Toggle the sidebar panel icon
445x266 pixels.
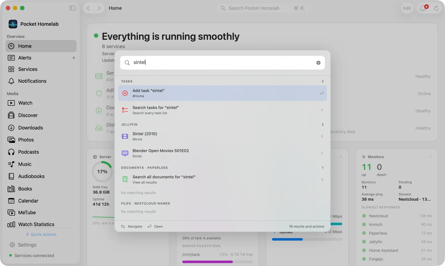72,8
